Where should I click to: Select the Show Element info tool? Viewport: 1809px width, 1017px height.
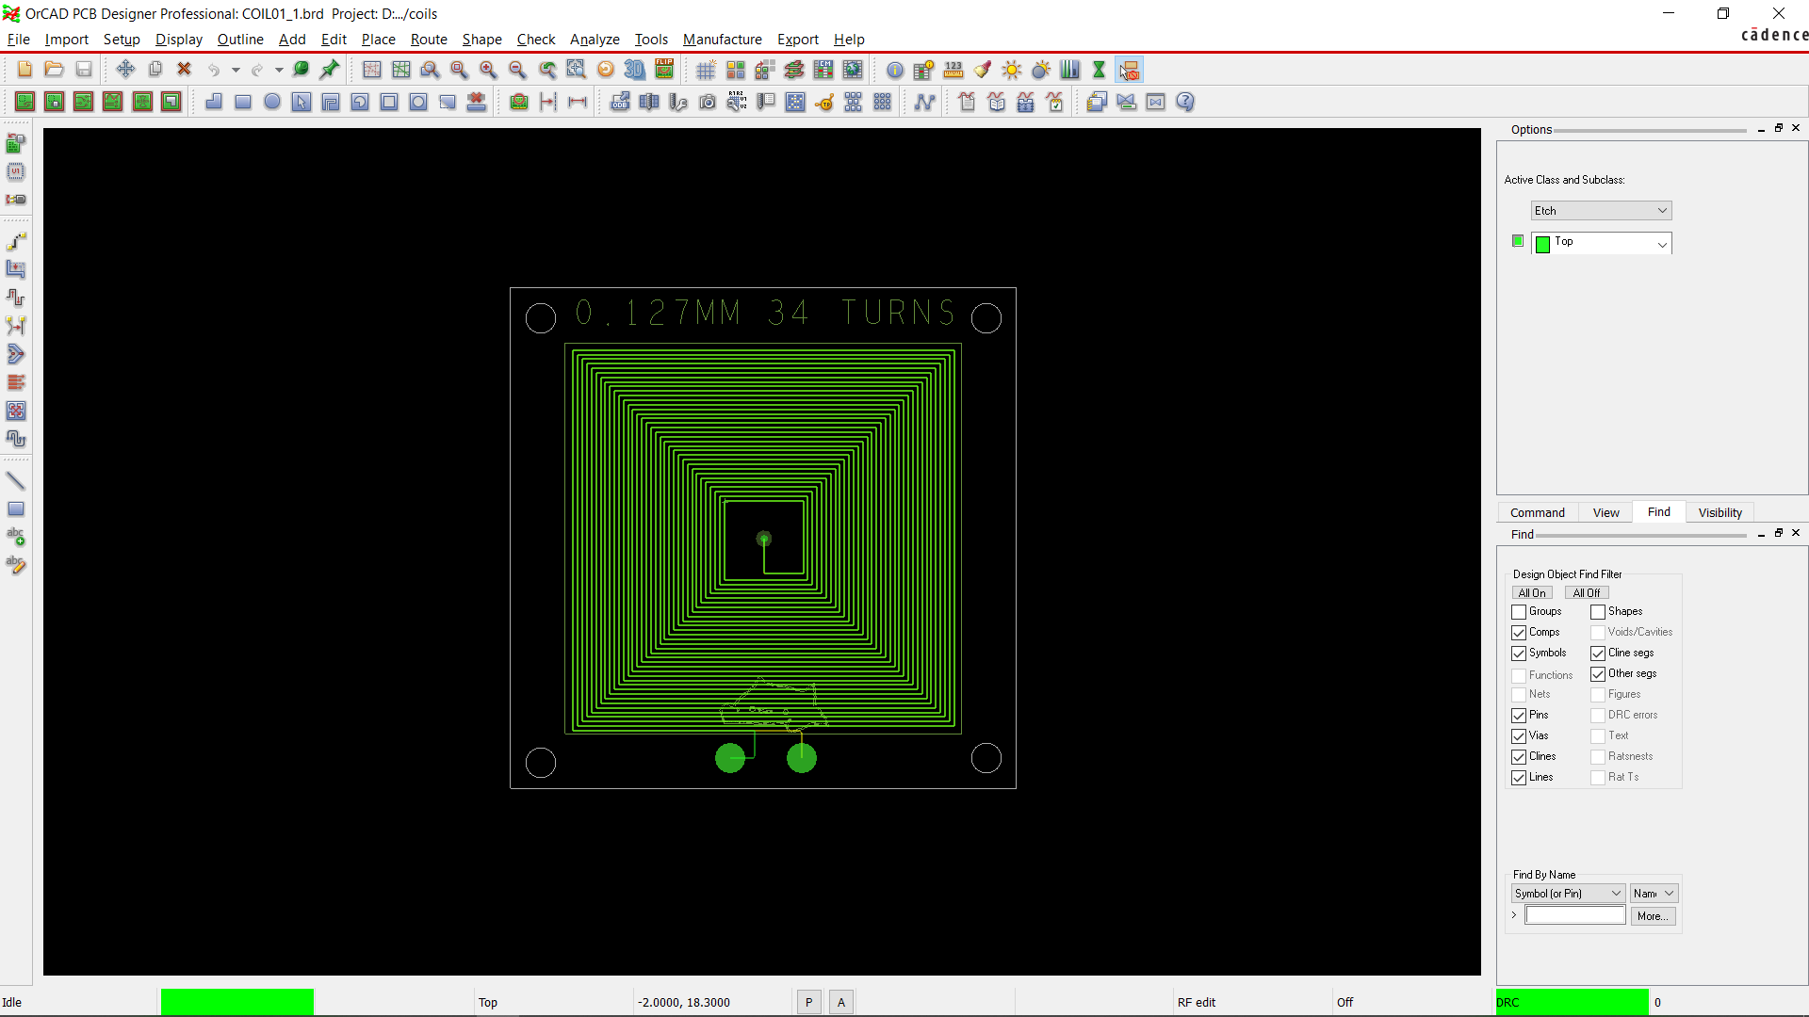pos(894,70)
